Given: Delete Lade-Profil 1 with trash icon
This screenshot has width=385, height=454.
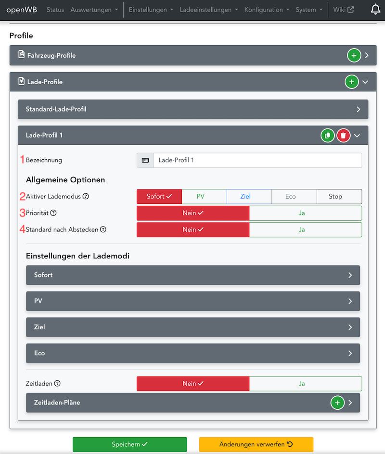Looking at the screenshot, I should (343, 136).
